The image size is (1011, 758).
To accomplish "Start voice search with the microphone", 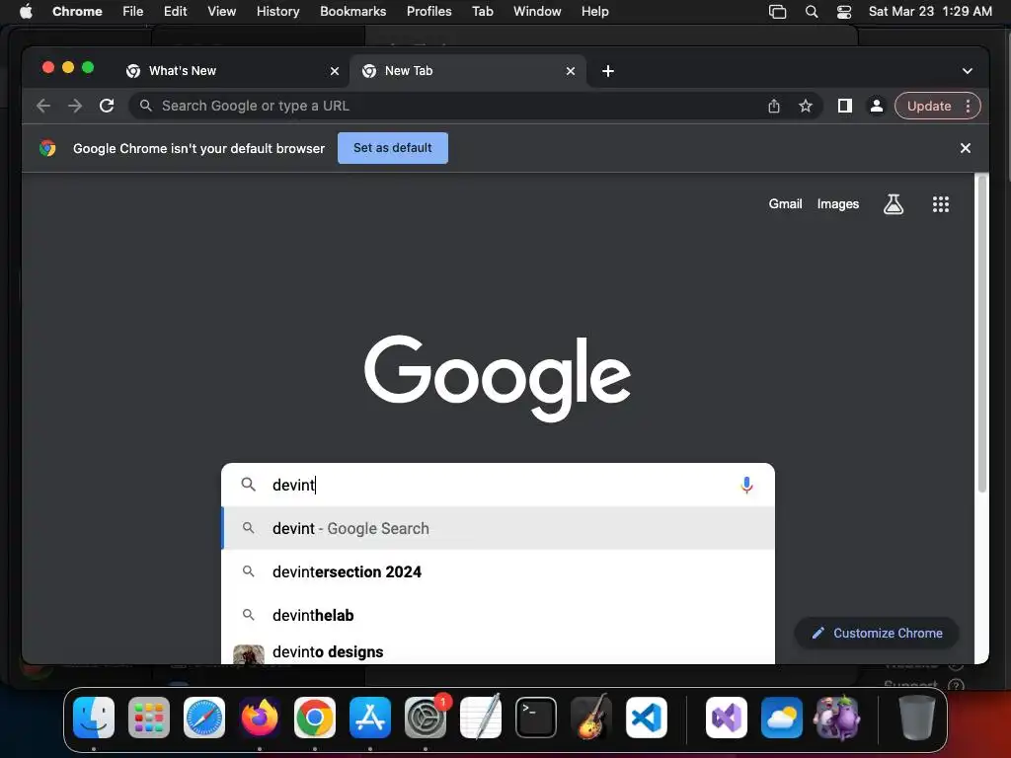I will click(746, 485).
